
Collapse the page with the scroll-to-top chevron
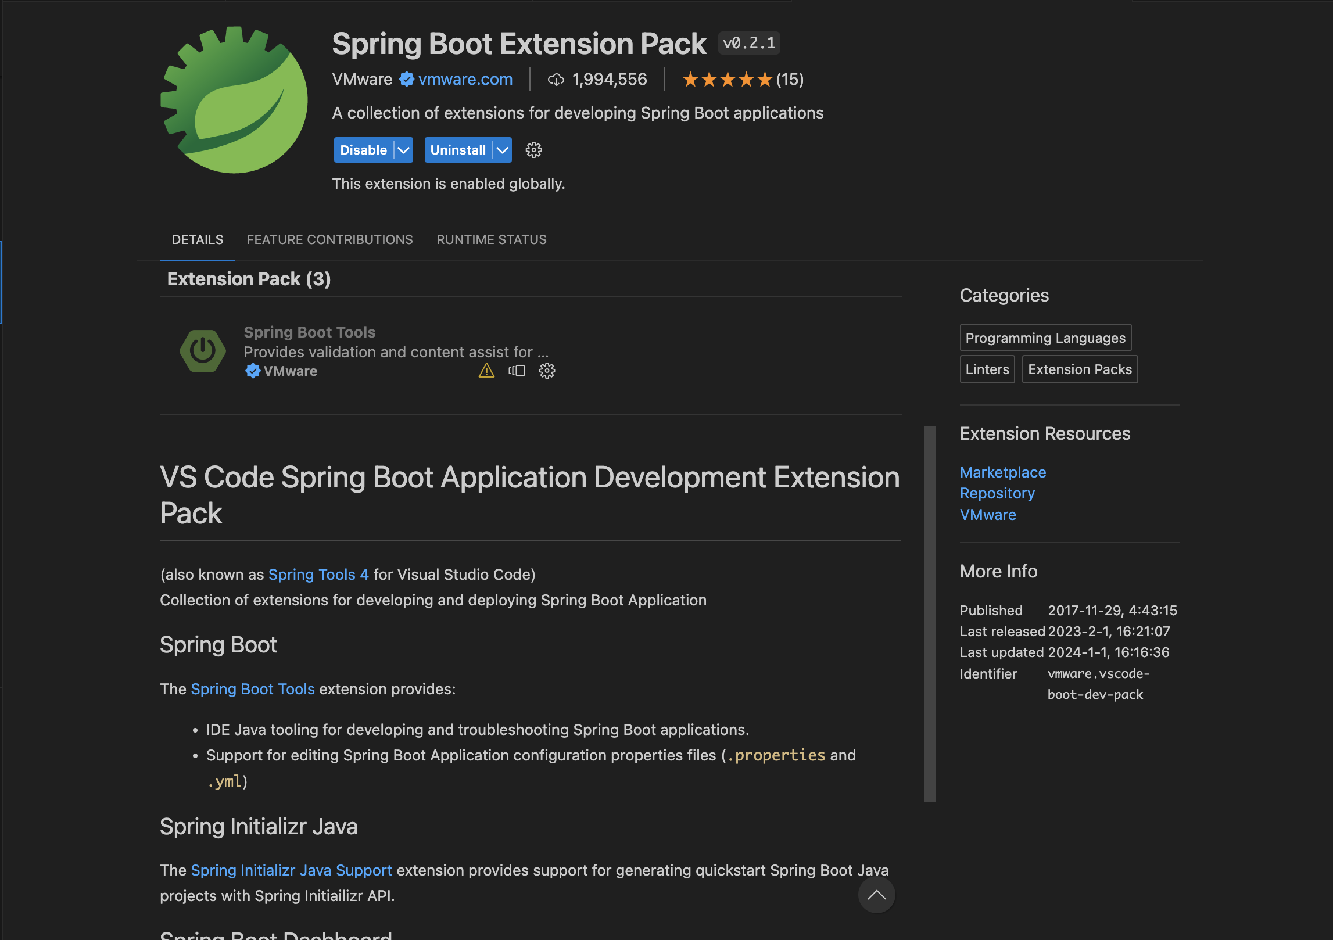coord(876,895)
